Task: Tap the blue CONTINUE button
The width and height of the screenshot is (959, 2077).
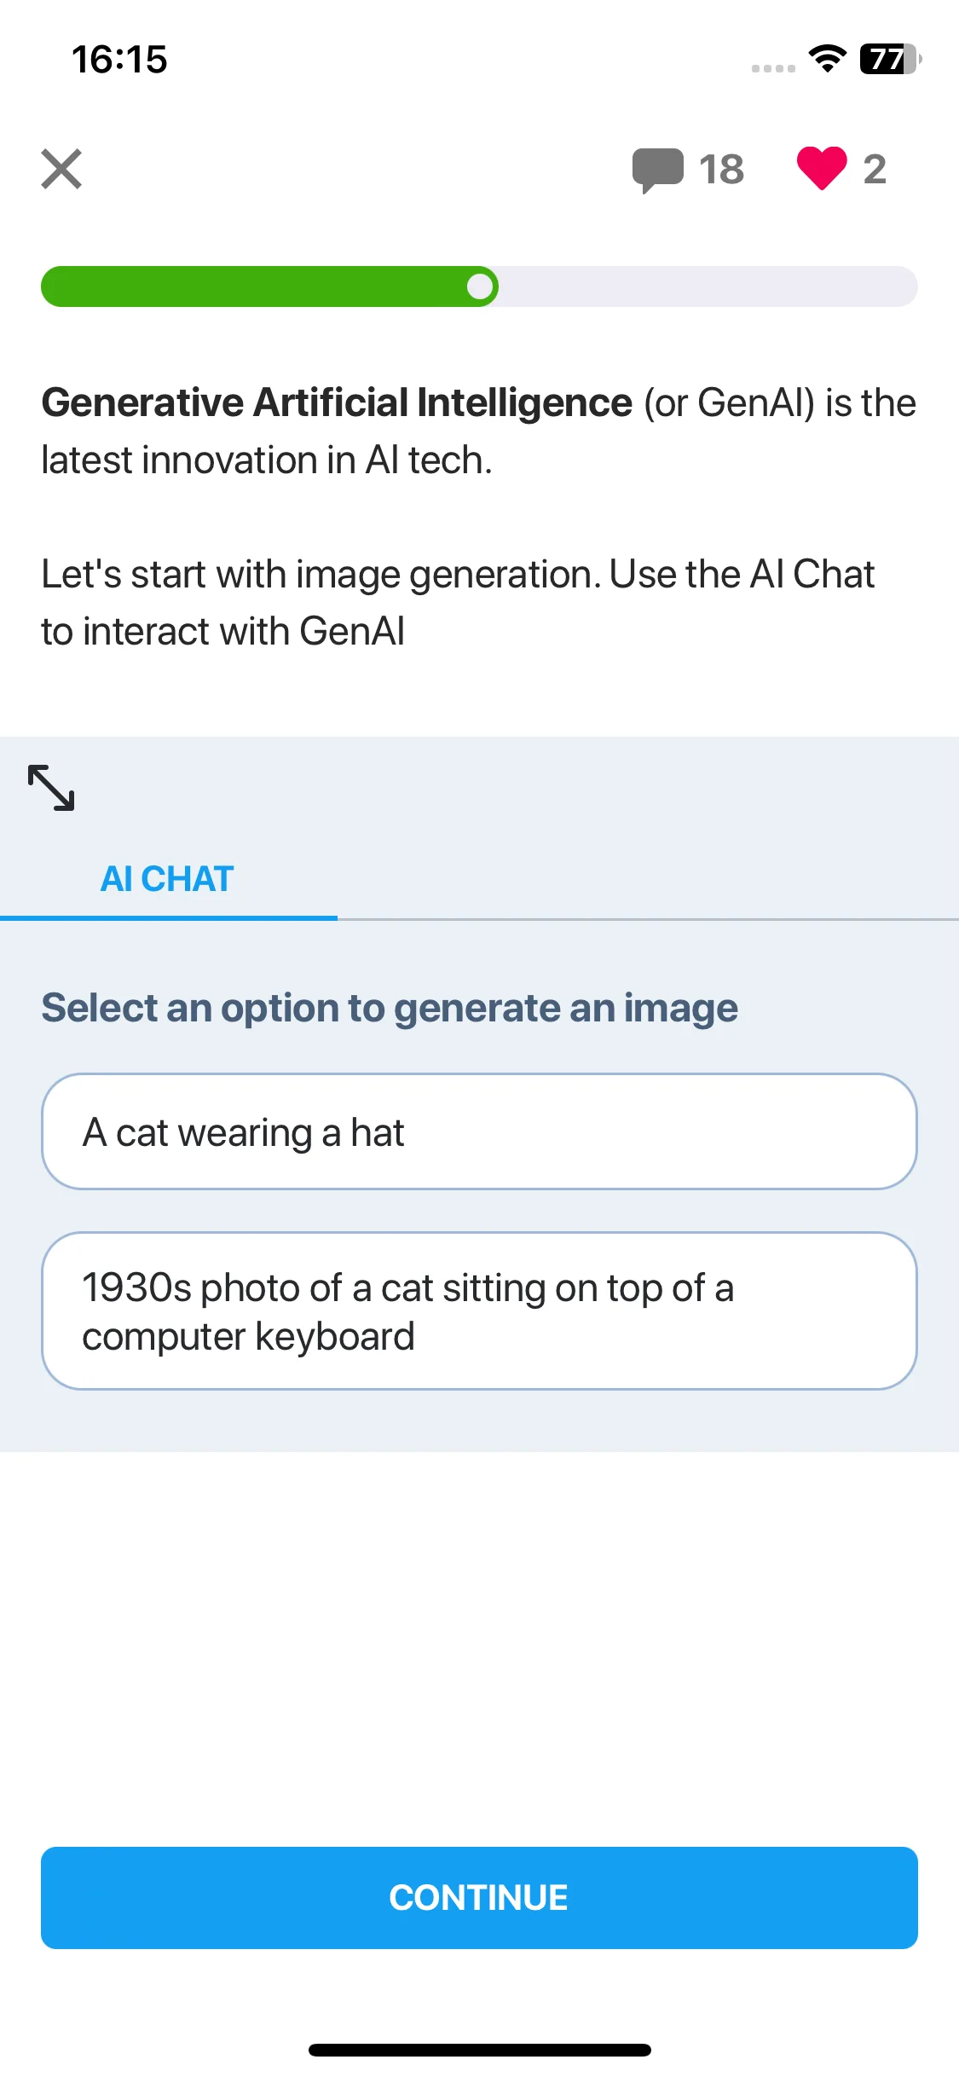Action: click(479, 1898)
